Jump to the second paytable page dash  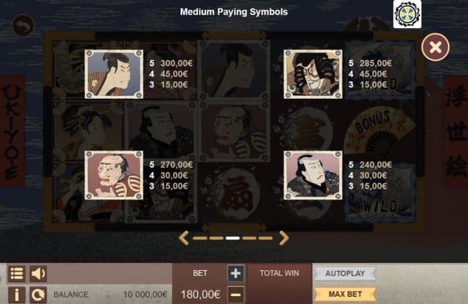point(217,238)
